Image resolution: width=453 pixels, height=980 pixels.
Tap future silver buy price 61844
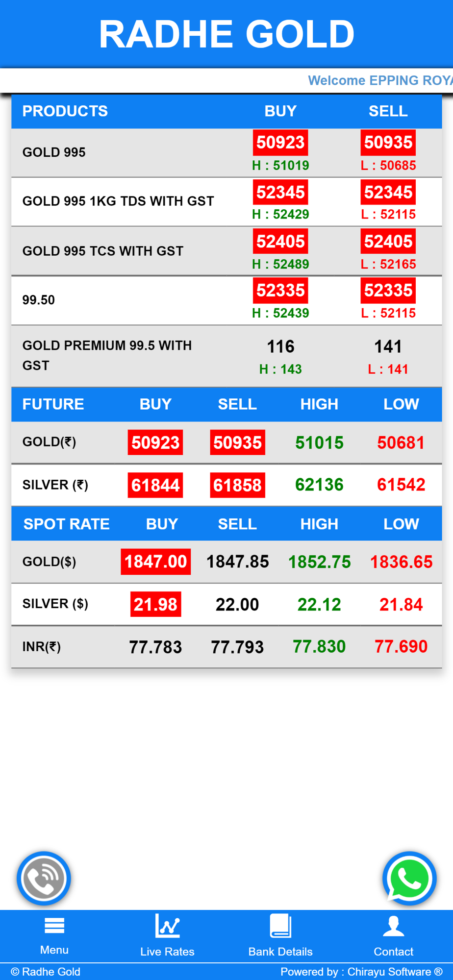155,485
